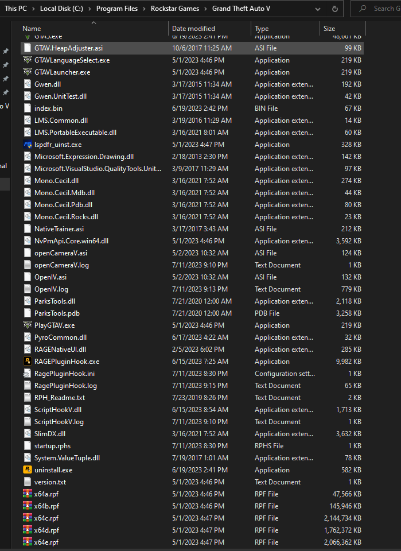Sort files by Name column header
This screenshot has width=401, height=551.
94,29
